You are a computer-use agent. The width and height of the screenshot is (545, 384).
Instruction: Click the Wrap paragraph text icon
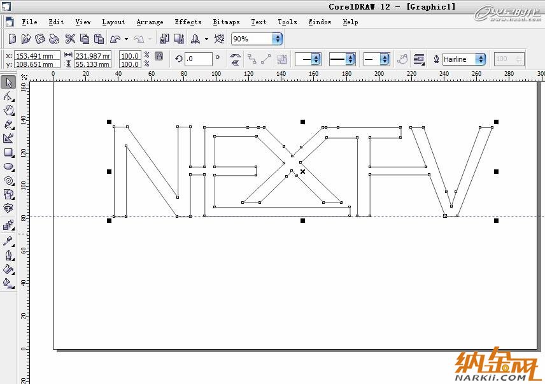(x=419, y=59)
